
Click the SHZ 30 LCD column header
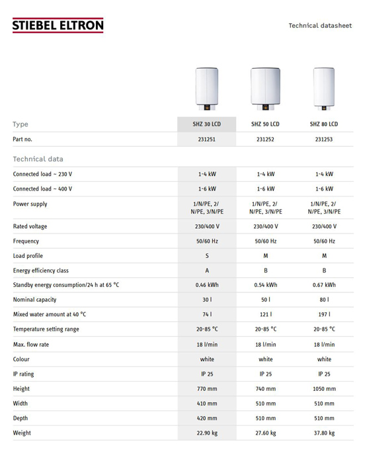[x=207, y=124]
